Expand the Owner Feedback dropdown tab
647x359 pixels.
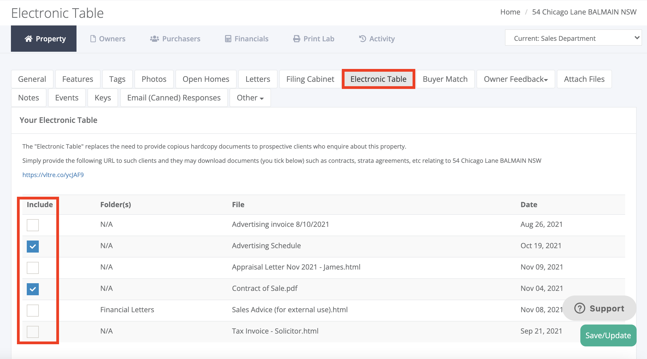point(516,79)
